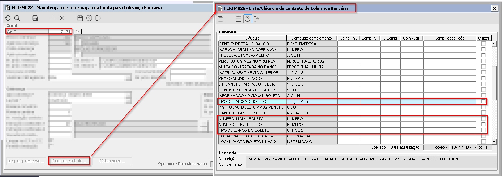
Task: Tick Utilizar for INSTRUCAO BOLETO APOS VENCTO
Action: click(484, 107)
